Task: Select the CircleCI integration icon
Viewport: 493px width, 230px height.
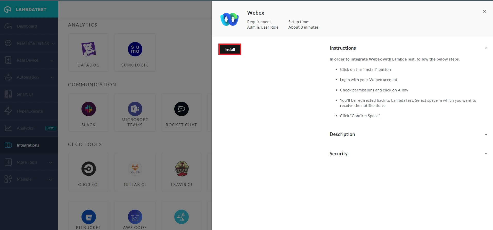Action: [x=88, y=169]
